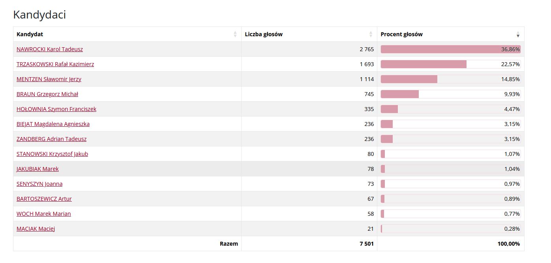This screenshot has height=263, width=551.
Task: Open ZANDBERG Adrian Tadeusz link
Action: (x=51, y=139)
